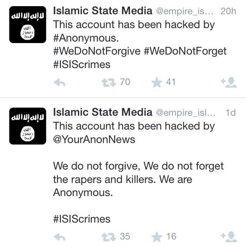This screenshot has width=246, height=246.
Task: Reply to the first #Anonymous hacked tweet
Action: point(59,82)
